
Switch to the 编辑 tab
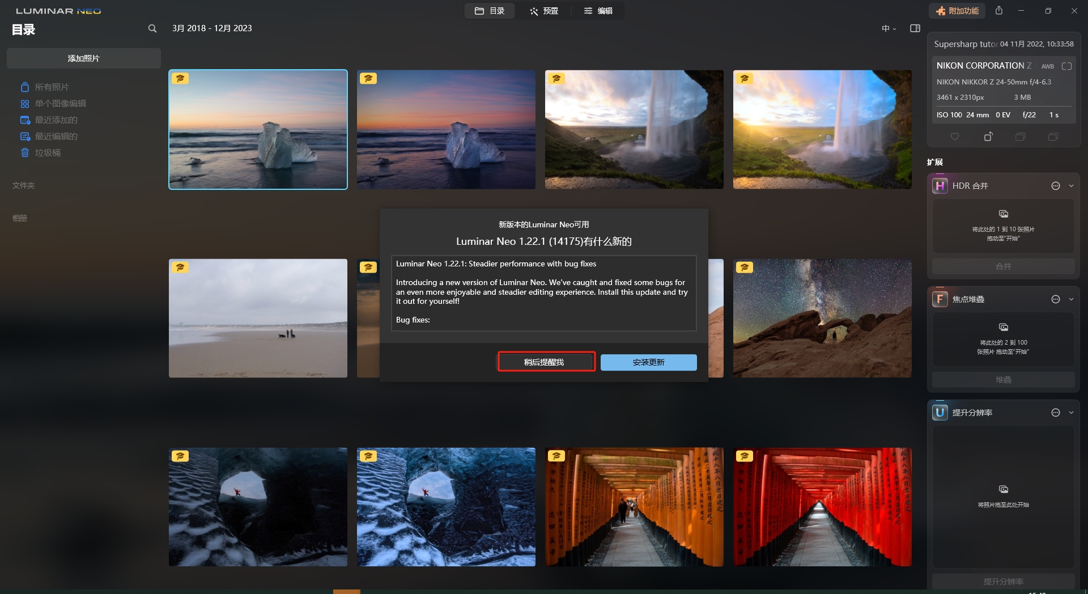(598, 11)
